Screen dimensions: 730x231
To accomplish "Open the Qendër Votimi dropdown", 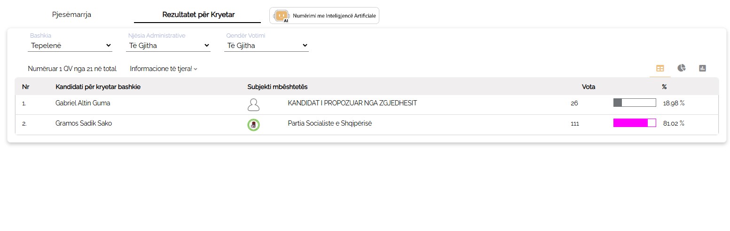I will [x=267, y=46].
